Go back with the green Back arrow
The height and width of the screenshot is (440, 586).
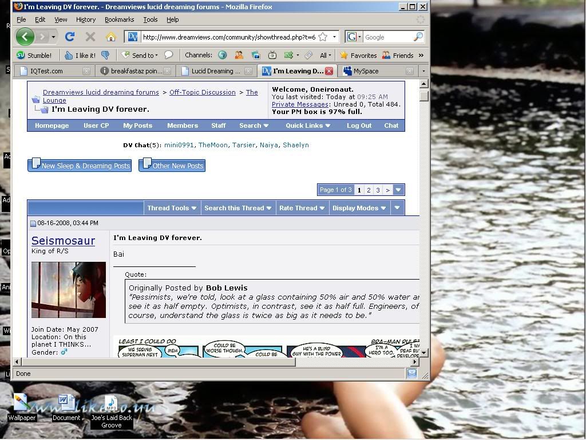(x=25, y=37)
